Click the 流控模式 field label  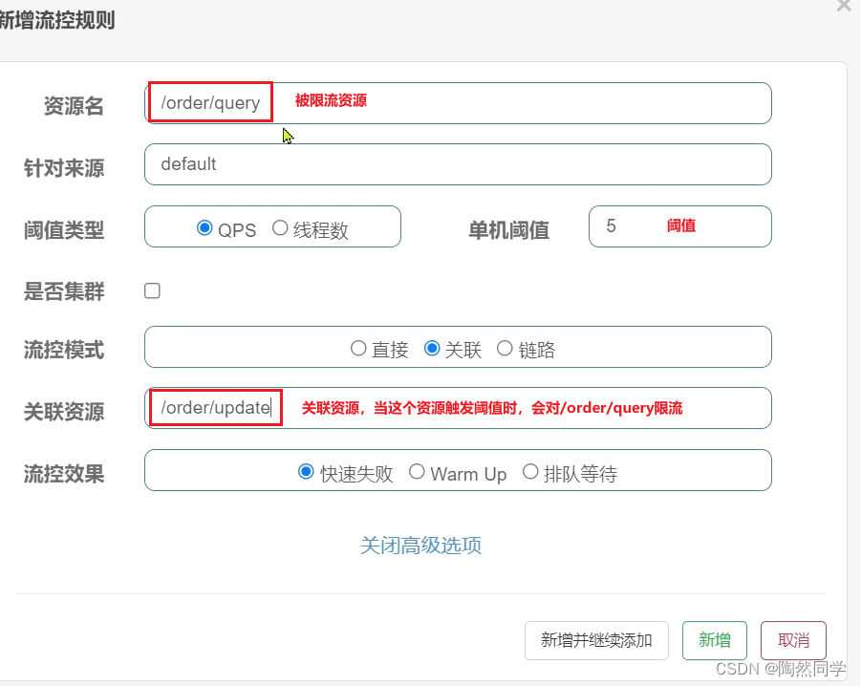[64, 350]
